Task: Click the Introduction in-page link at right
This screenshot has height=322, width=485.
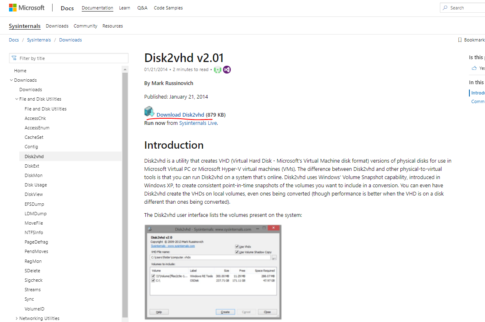Action: 478,93
